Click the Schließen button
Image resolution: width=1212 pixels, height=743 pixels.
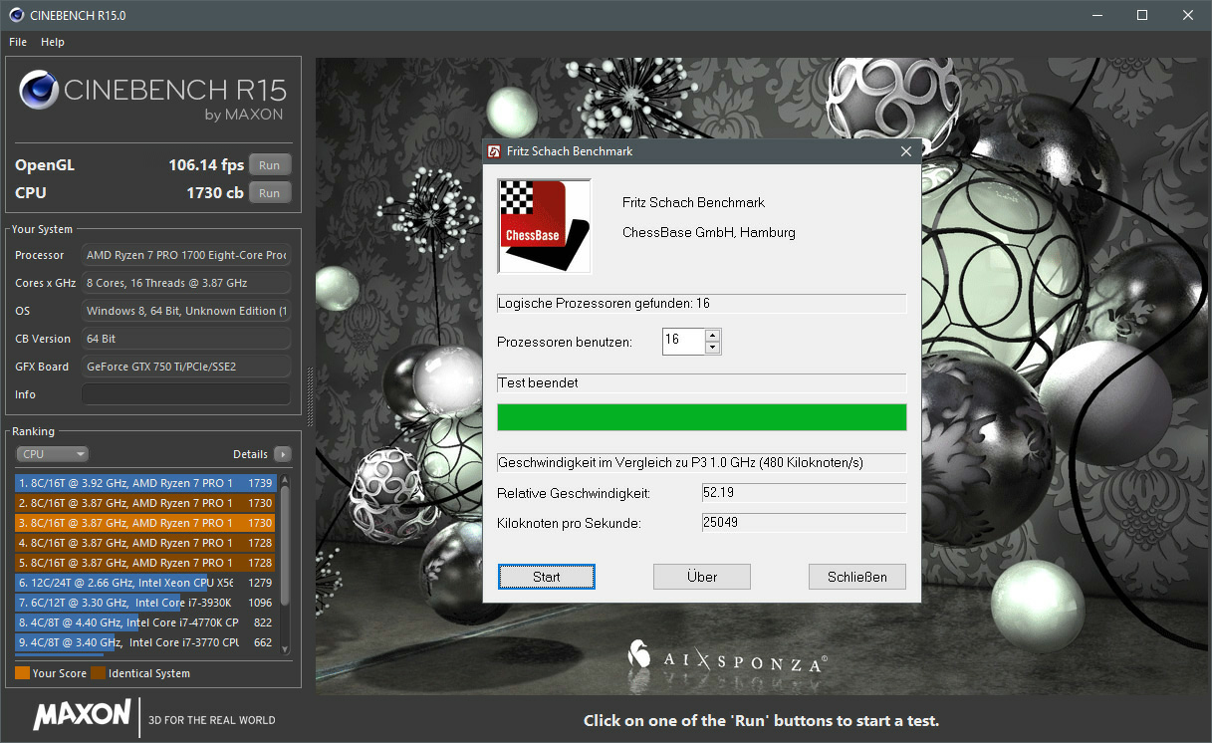point(857,577)
